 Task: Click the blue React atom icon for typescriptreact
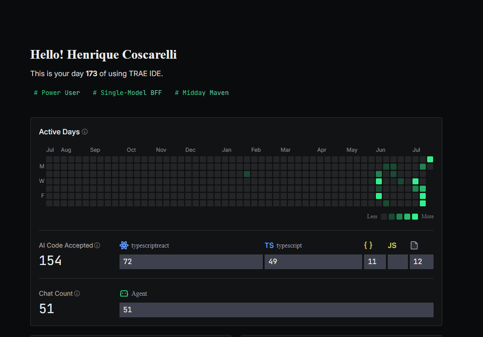(124, 245)
